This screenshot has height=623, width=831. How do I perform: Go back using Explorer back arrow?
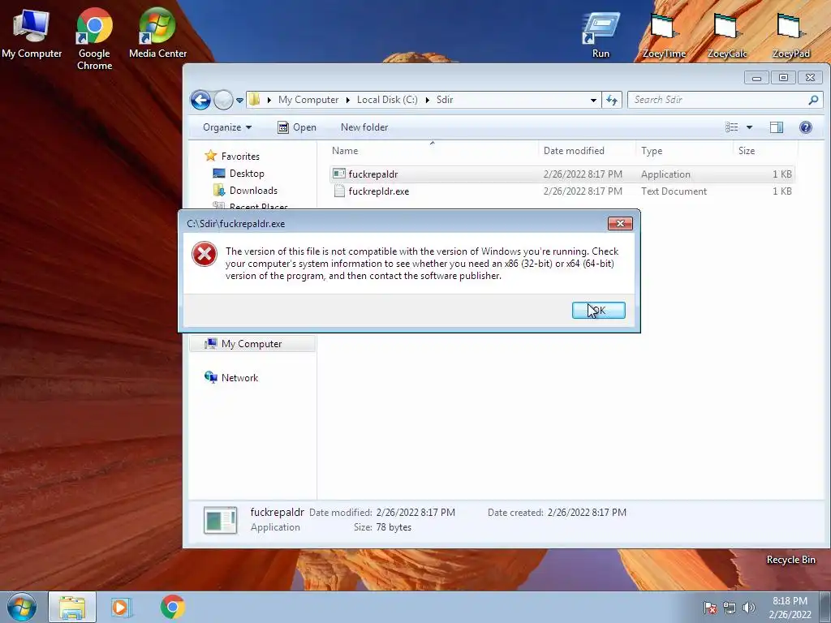click(x=201, y=100)
